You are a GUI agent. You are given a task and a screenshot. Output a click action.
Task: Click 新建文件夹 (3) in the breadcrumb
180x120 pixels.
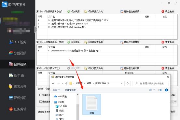[x=103, y=83]
